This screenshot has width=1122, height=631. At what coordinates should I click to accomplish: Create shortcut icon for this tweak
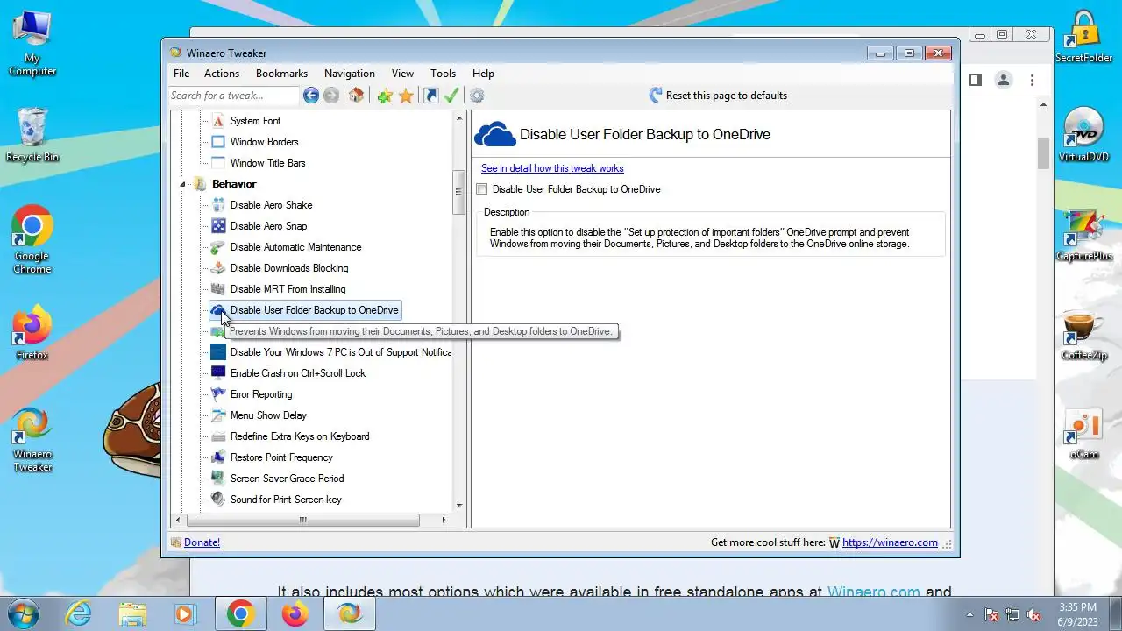431,96
